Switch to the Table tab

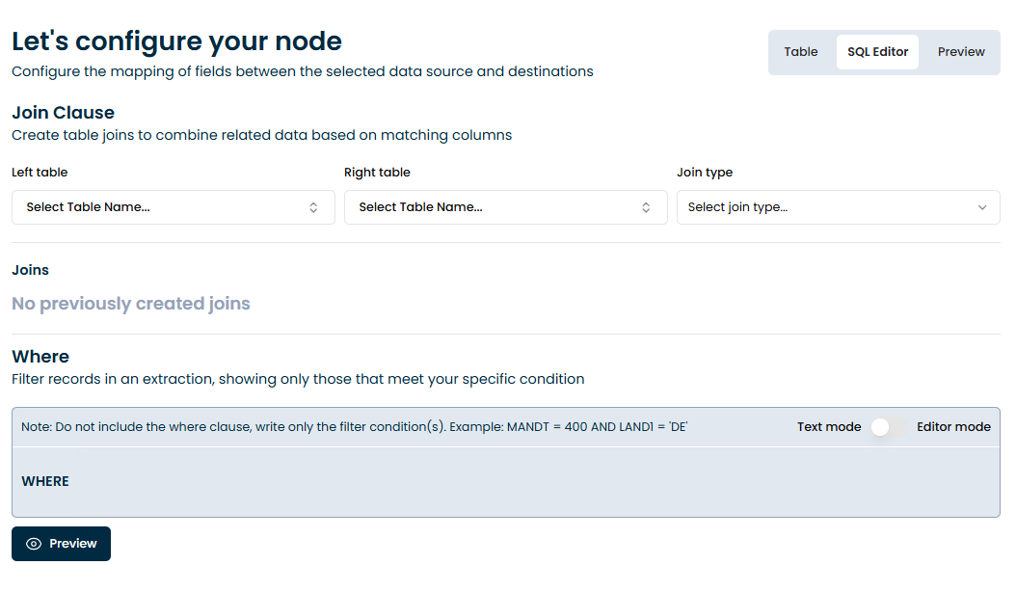800,52
